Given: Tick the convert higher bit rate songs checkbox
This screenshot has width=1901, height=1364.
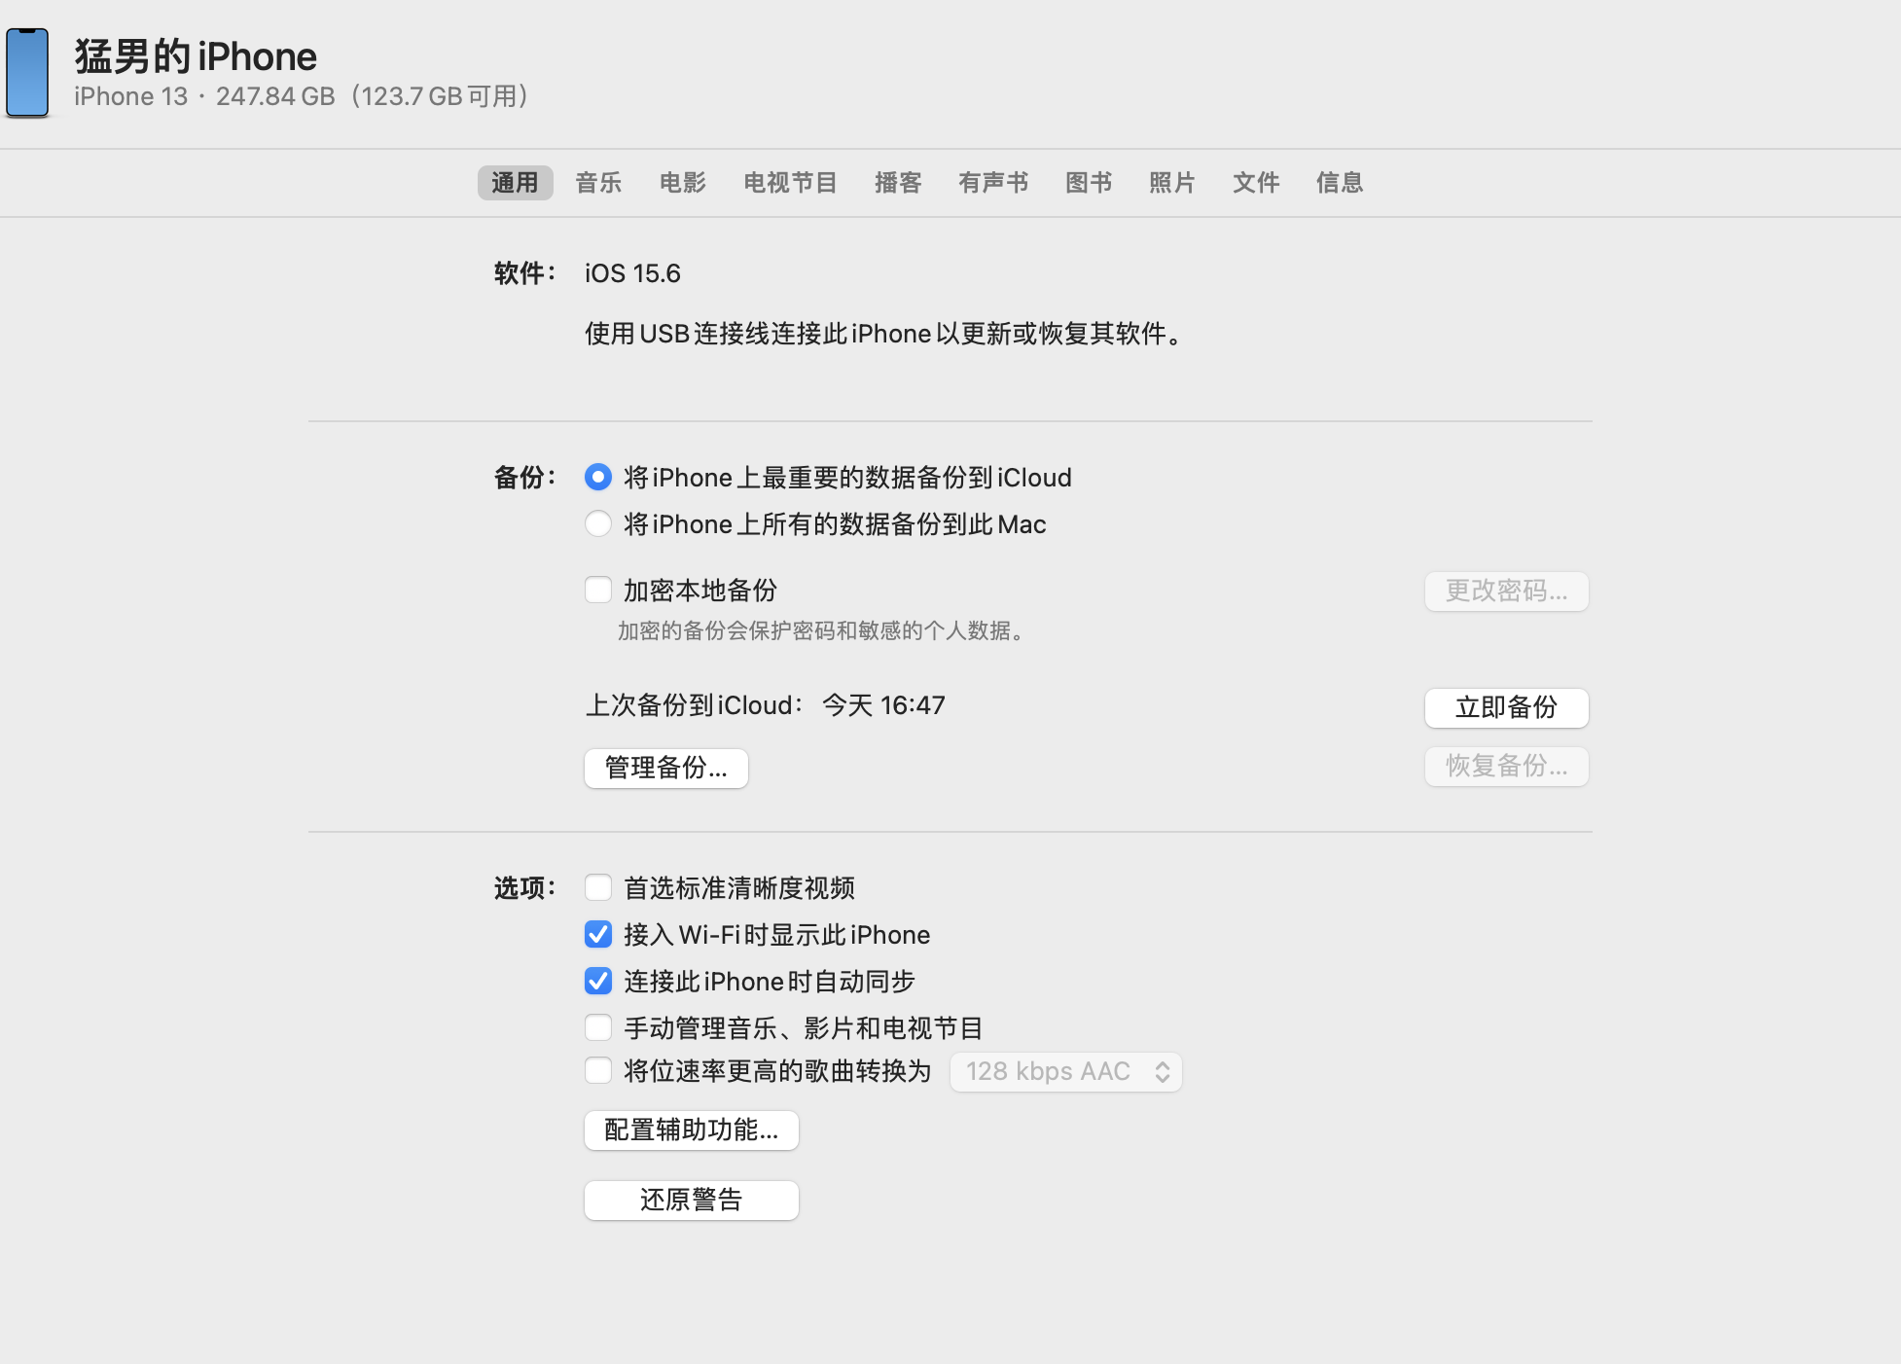Looking at the screenshot, I should click(598, 1070).
